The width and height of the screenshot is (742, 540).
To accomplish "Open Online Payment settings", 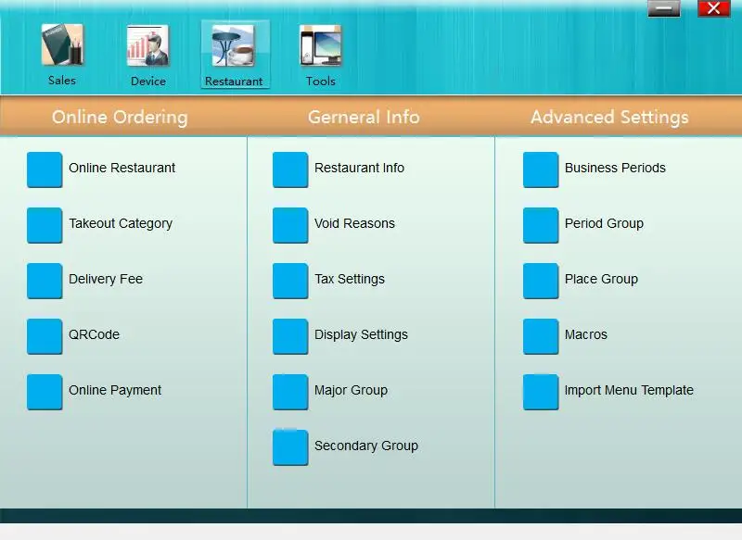I will pos(115,390).
